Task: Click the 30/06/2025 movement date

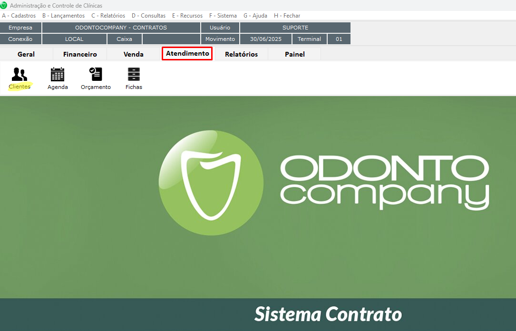Action: click(x=266, y=39)
